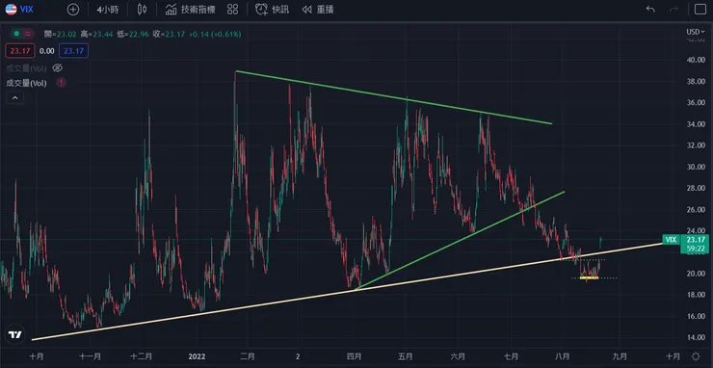
Task: Click the 開=23.02 open value
Action: pos(61,34)
